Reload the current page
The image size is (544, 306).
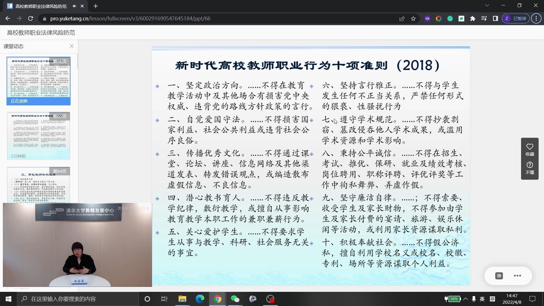click(31, 19)
